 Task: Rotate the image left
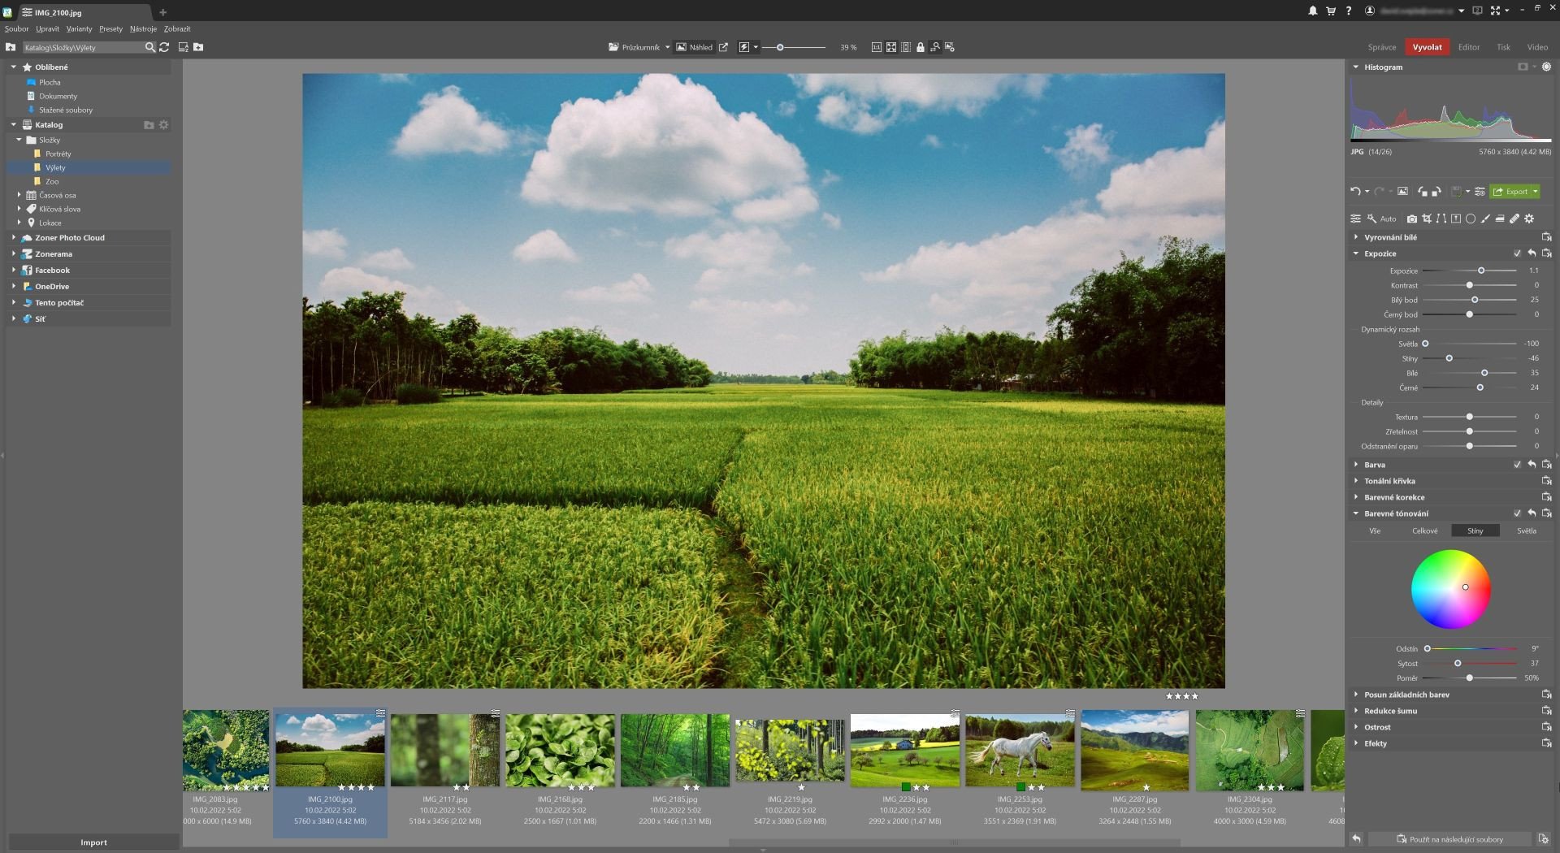(1423, 192)
